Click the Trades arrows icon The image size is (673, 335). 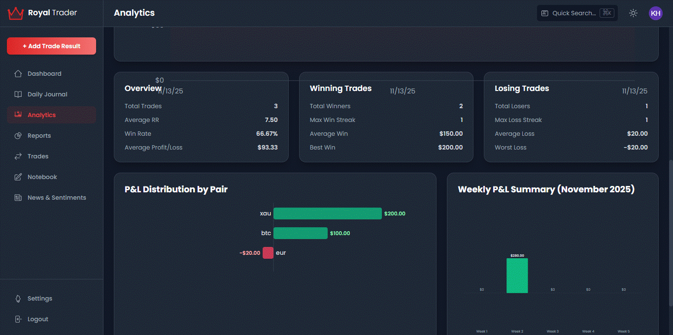[18, 156]
